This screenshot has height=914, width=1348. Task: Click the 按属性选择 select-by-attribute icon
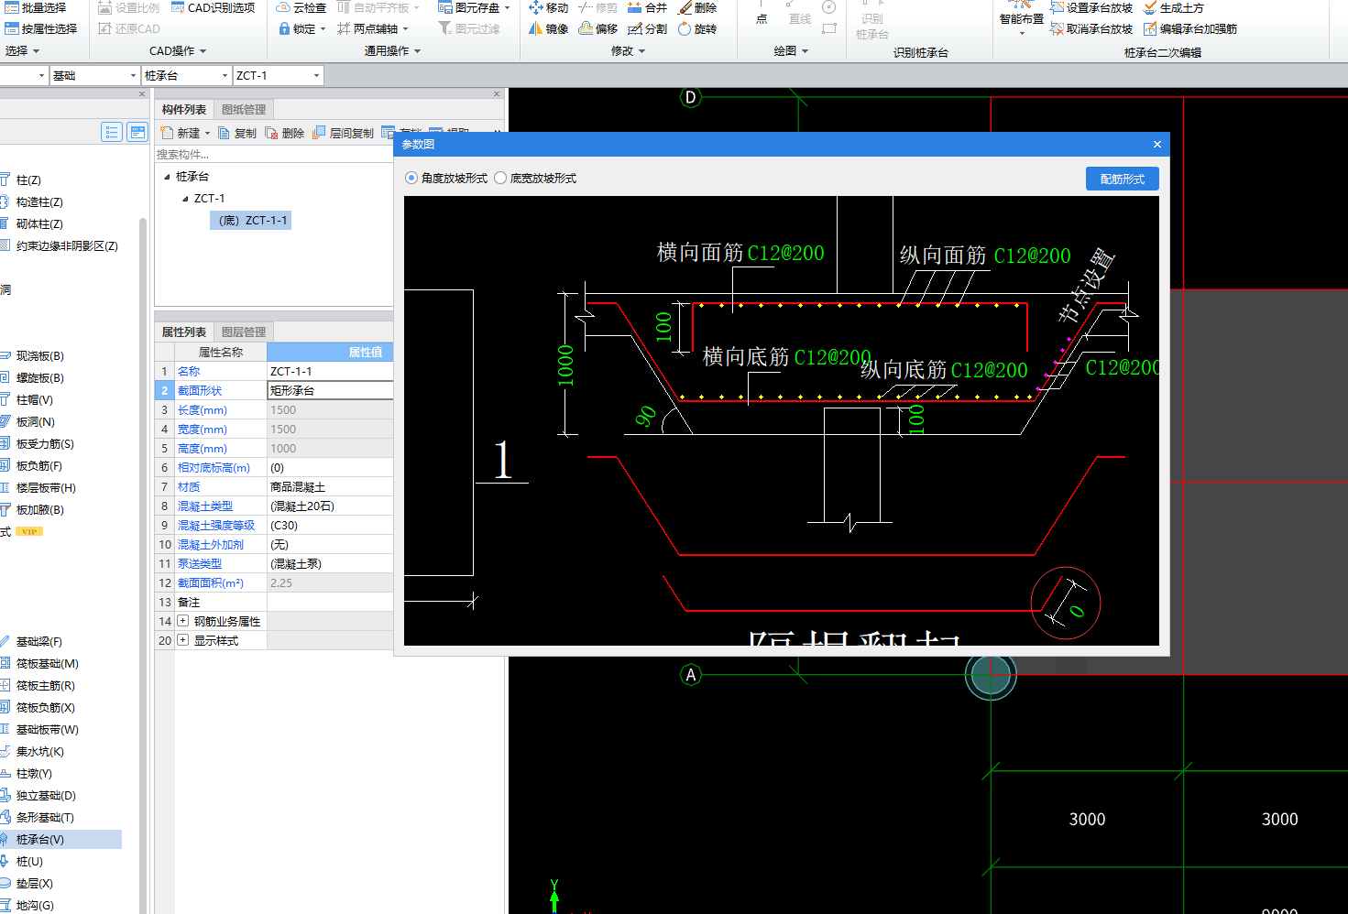coord(12,28)
